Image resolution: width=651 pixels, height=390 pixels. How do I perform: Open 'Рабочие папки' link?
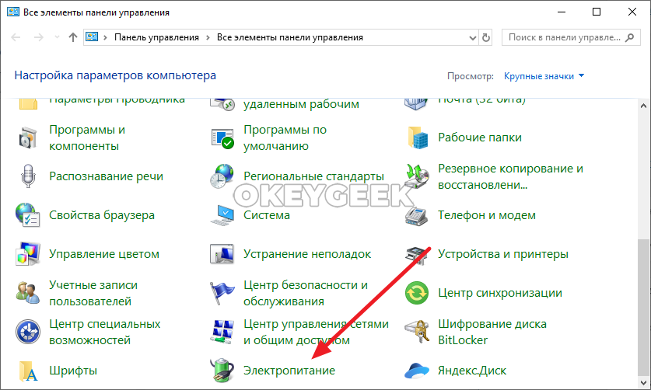pyautogui.click(x=480, y=138)
